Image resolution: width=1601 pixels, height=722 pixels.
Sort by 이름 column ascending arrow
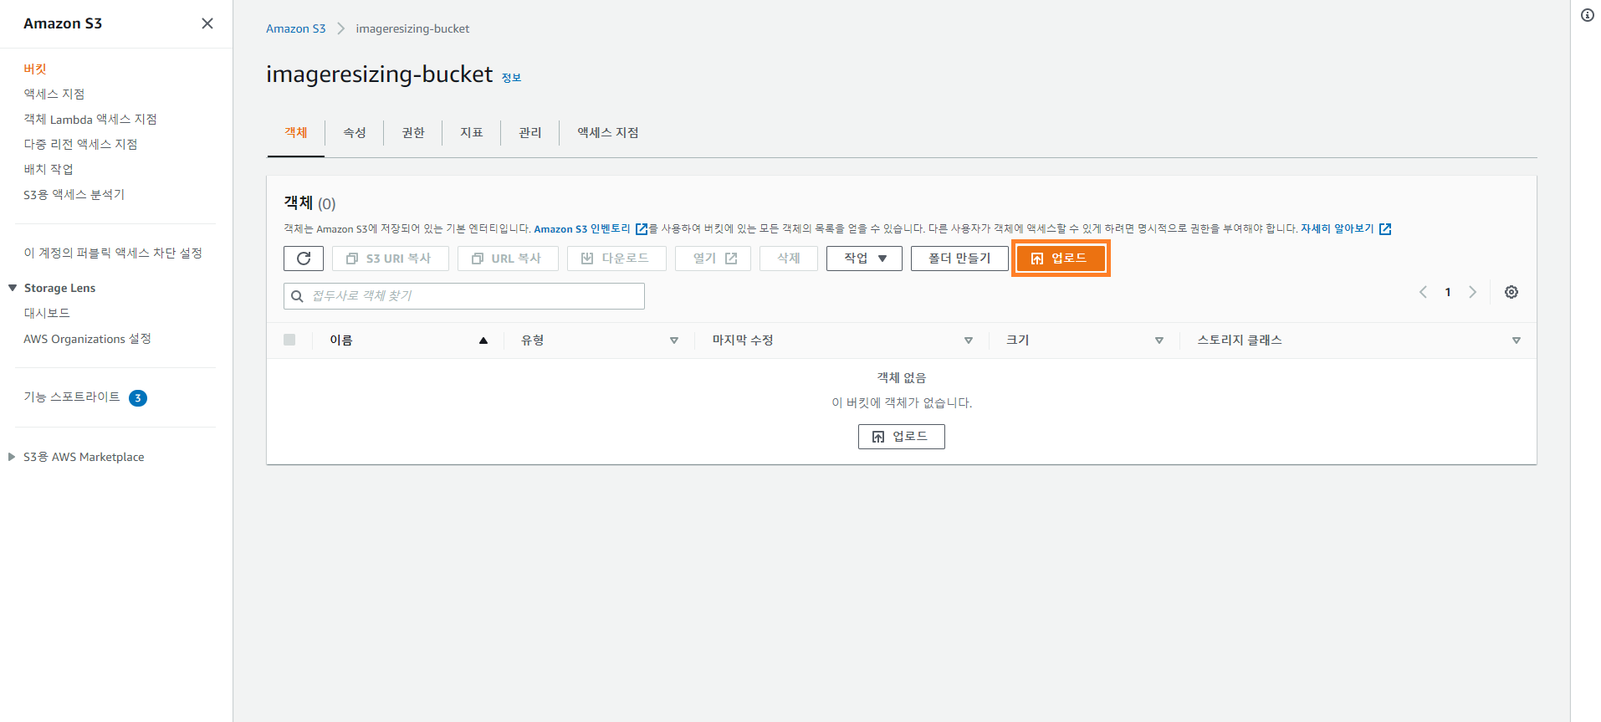point(483,341)
